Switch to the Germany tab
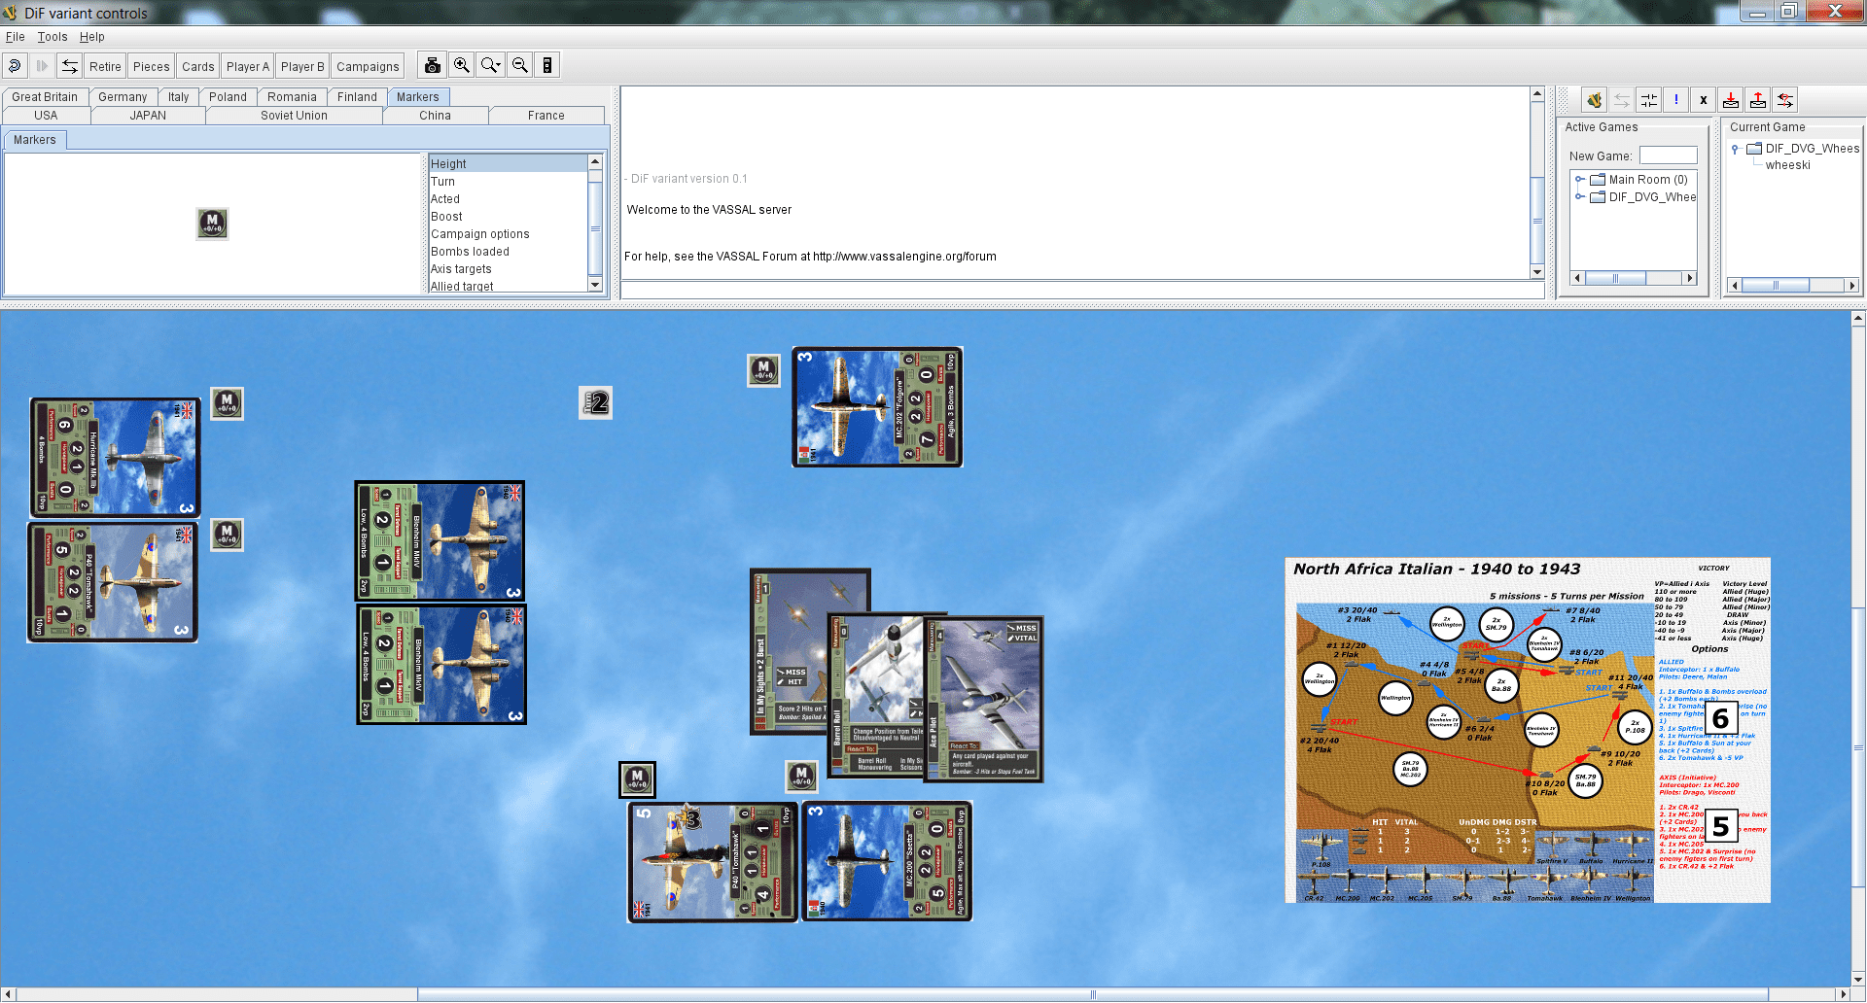The image size is (1867, 1003). 123,96
